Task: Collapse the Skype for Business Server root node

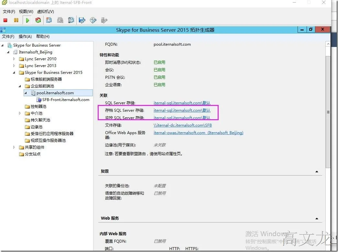Action: coord(2,45)
